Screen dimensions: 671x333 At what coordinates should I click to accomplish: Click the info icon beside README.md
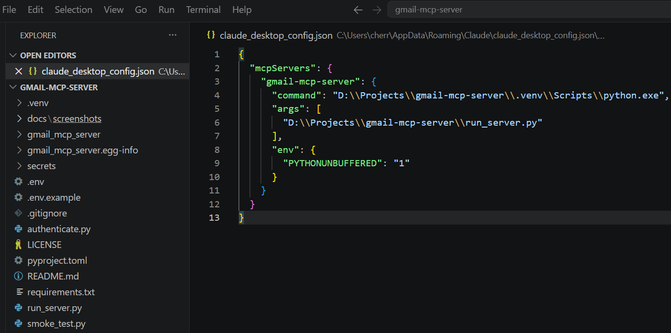tap(19, 276)
